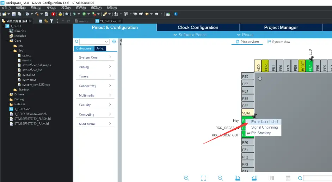Click the build configuration gear icon
The height and width of the screenshot is (182, 332).
[x=27, y=14]
